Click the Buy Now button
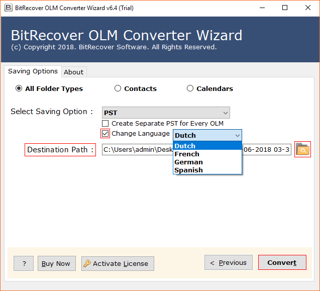 click(x=57, y=263)
